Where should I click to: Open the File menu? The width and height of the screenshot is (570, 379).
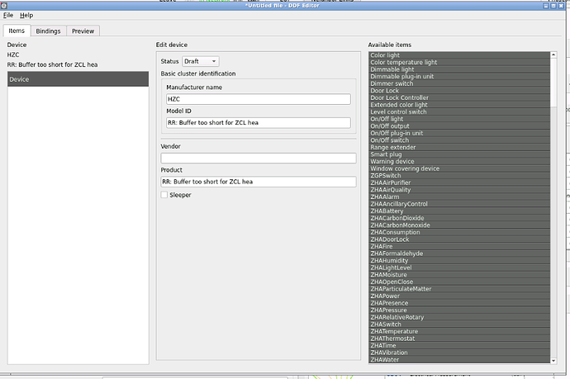coord(8,15)
